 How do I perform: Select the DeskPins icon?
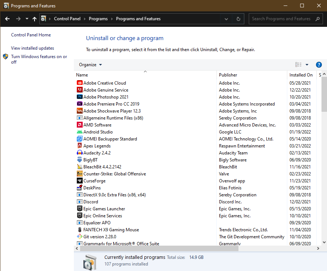pos(79,188)
